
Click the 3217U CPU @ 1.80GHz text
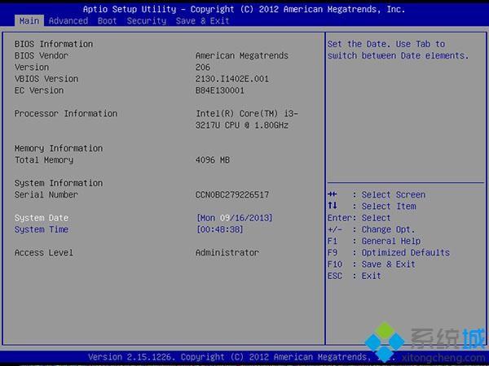coord(242,125)
